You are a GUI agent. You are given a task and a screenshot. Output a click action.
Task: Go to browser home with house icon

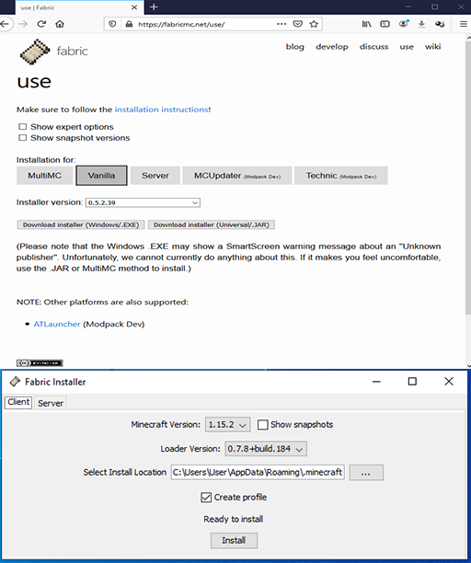pos(60,24)
